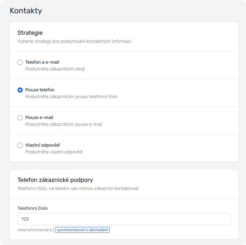Click the "Telefon zákaznické podpory" heading
This screenshot has width=246, height=245.
pyautogui.click(x=55, y=180)
